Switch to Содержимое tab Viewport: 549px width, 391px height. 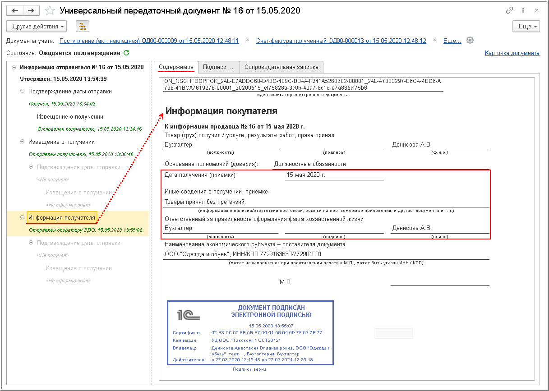[x=176, y=67]
